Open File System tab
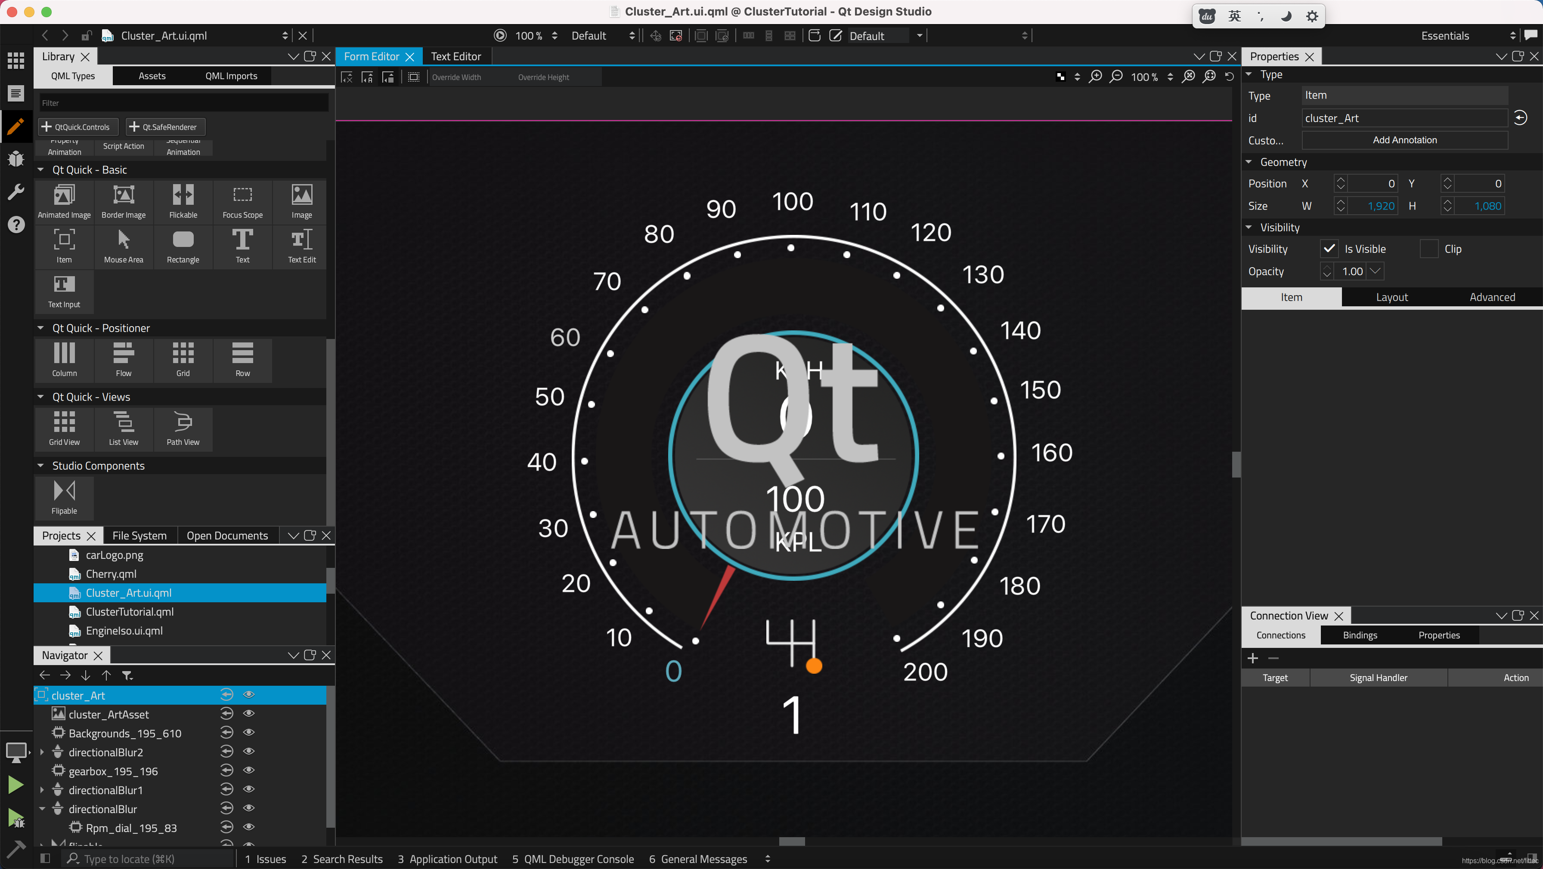 click(x=139, y=536)
